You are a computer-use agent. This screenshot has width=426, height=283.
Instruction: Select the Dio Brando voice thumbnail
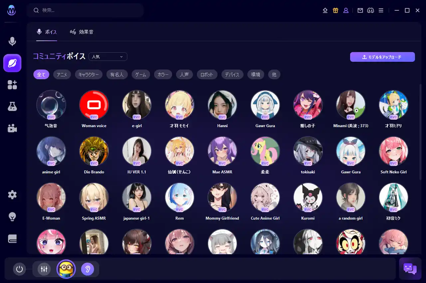pyautogui.click(x=94, y=151)
